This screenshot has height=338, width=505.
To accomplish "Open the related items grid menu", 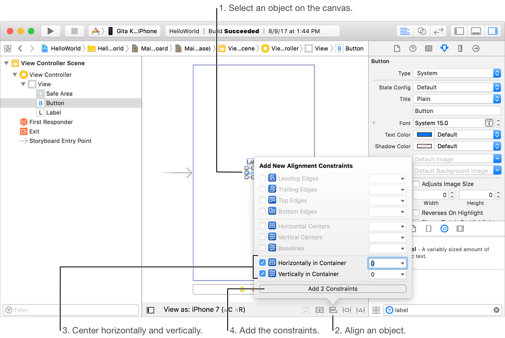I will click(x=8, y=48).
